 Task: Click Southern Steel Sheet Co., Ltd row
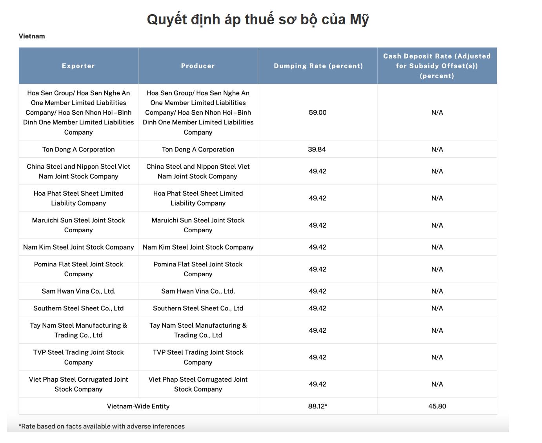coord(78,308)
